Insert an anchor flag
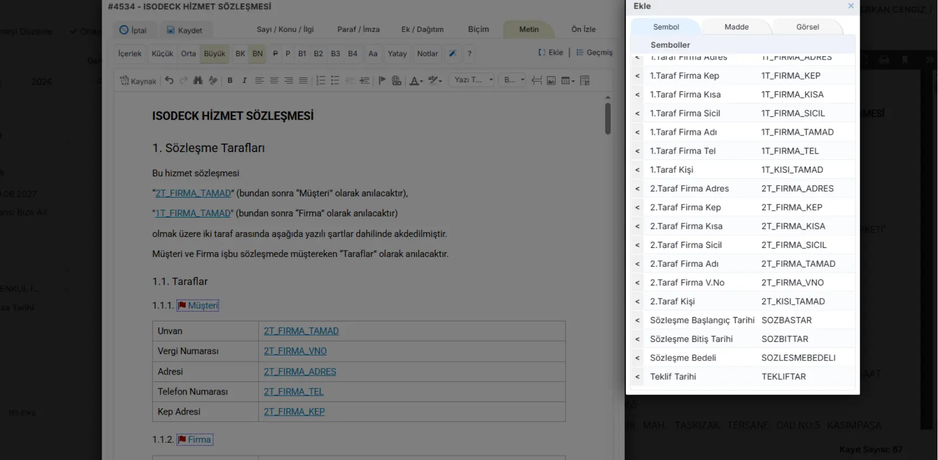Screen dimensions: 938x460 pyautogui.click(x=382, y=81)
